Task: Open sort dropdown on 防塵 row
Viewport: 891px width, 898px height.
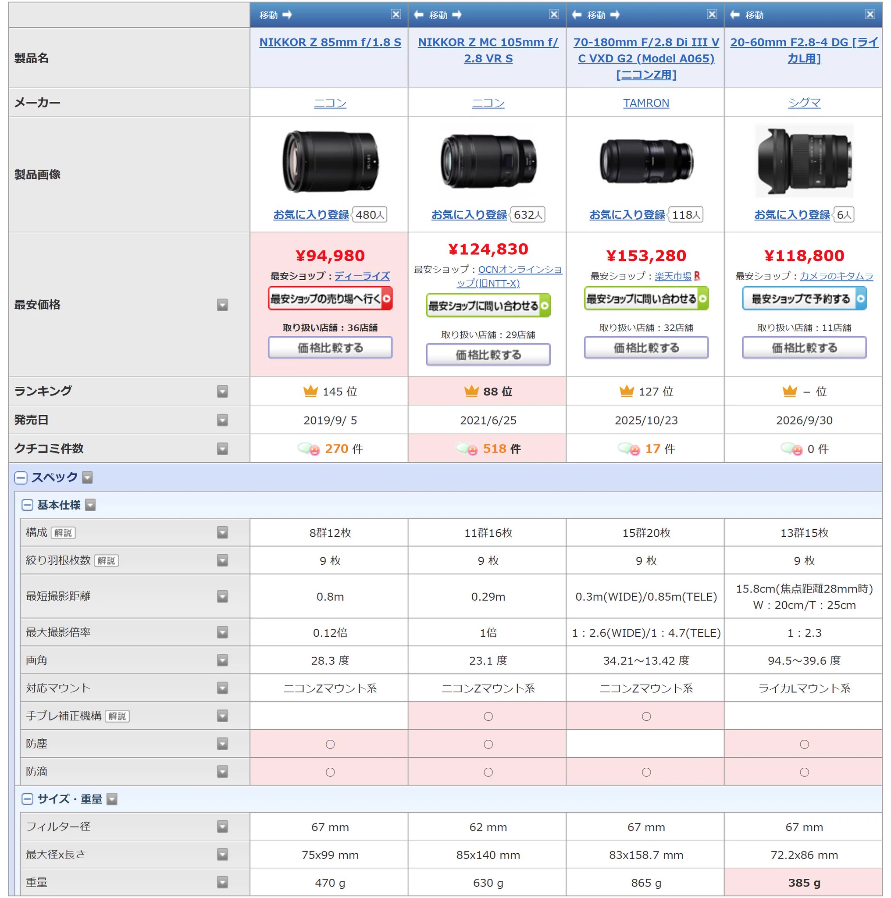Action: (223, 744)
